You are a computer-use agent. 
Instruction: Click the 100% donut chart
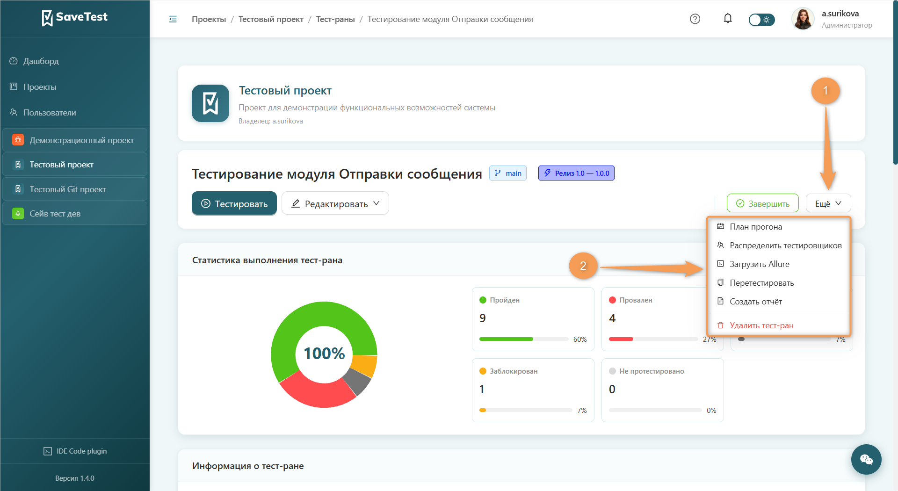pos(324,354)
